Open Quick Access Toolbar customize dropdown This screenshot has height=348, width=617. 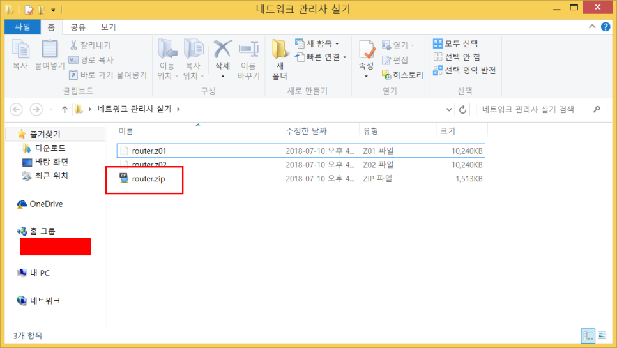53,10
